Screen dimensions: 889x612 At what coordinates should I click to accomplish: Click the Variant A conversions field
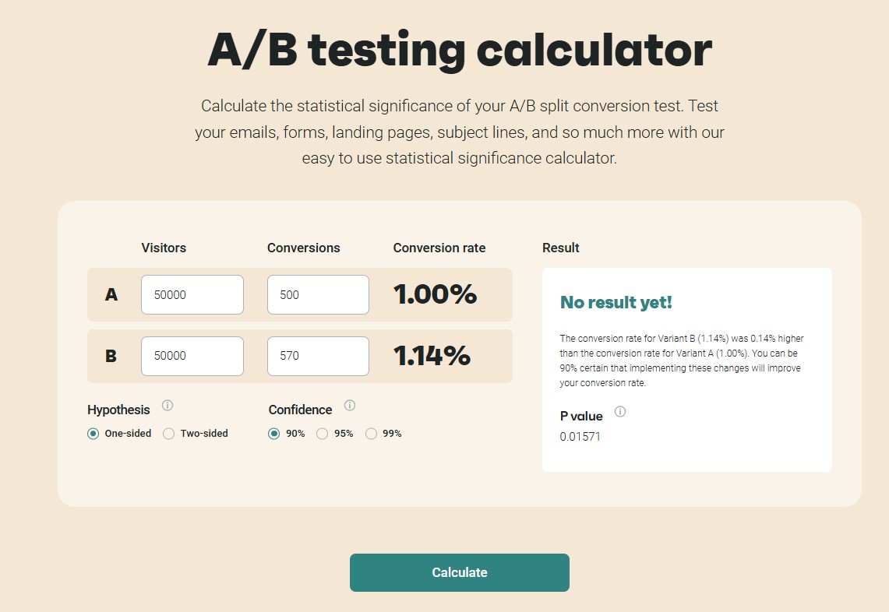tap(318, 295)
